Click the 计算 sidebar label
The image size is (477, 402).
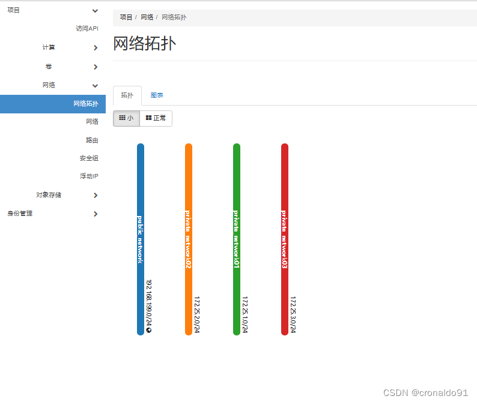(x=49, y=47)
